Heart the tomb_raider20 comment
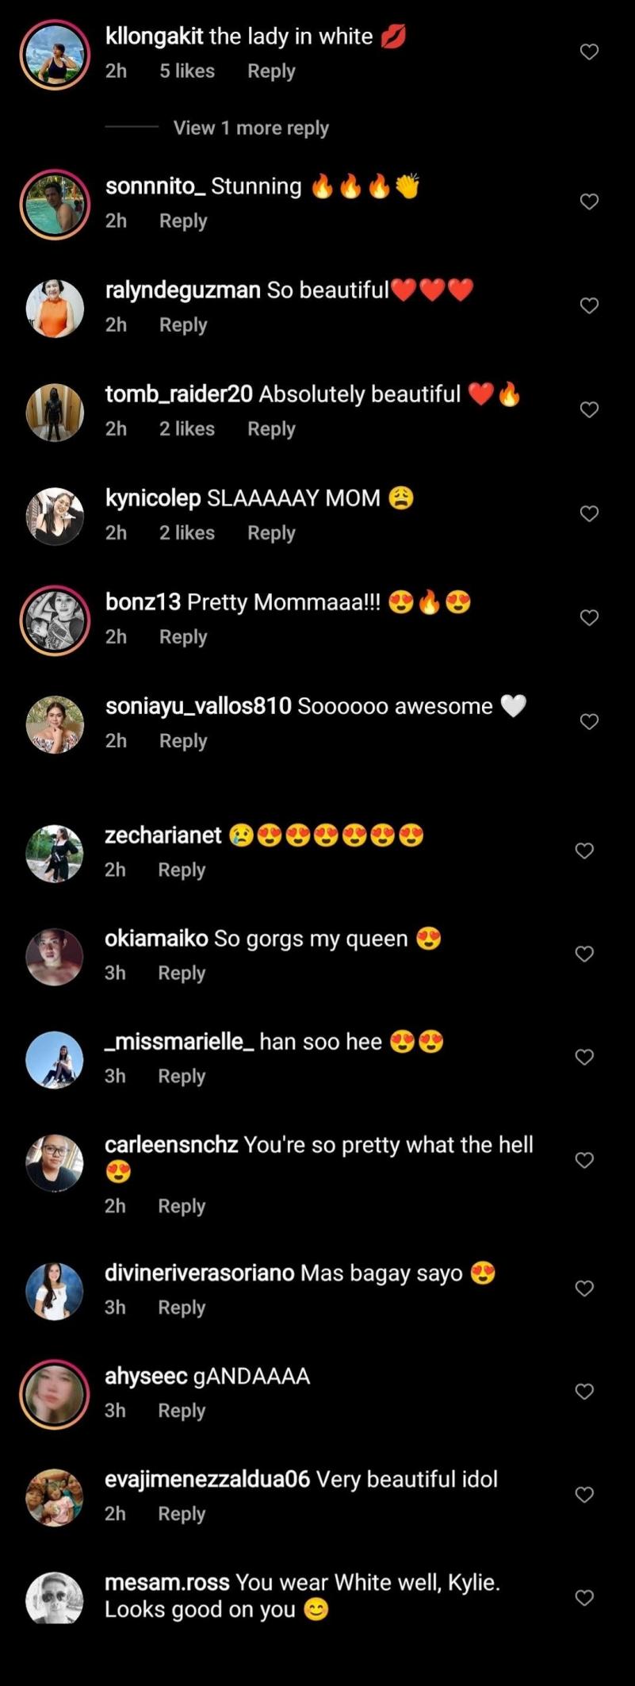The height and width of the screenshot is (1686, 635). [x=589, y=410]
